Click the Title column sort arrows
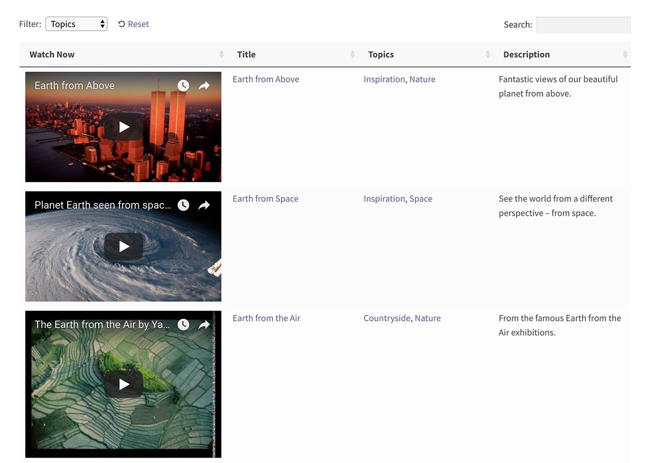 [352, 54]
